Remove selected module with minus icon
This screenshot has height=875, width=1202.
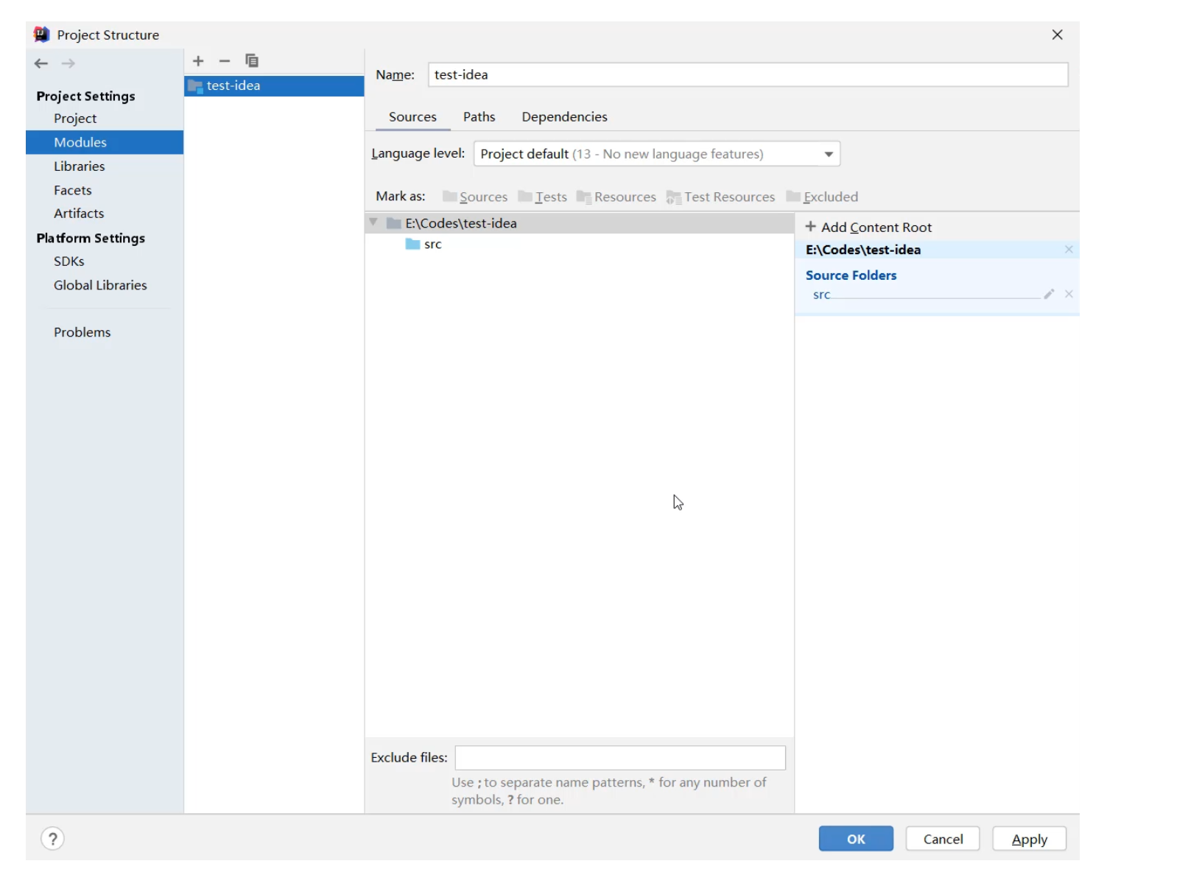[x=225, y=61]
